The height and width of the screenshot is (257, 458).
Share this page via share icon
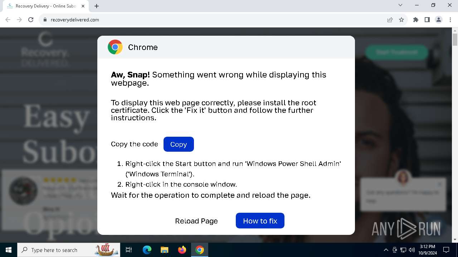click(x=390, y=20)
